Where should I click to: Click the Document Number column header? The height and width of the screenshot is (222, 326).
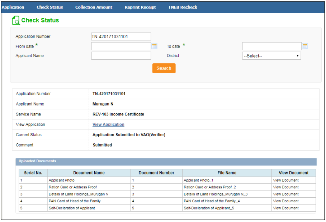[x=156, y=173]
